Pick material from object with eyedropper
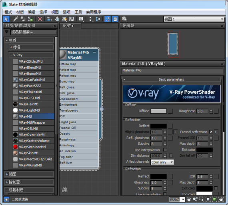The image size is (228, 205). (x=16, y=19)
